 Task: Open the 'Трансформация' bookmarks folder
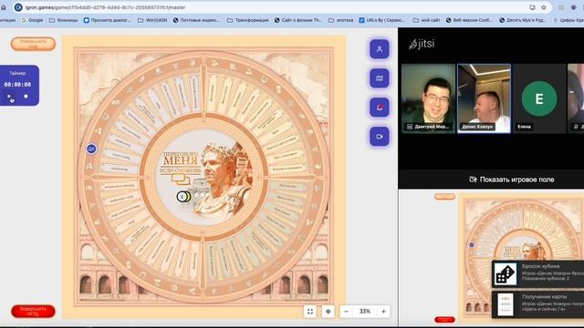click(x=247, y=20)
